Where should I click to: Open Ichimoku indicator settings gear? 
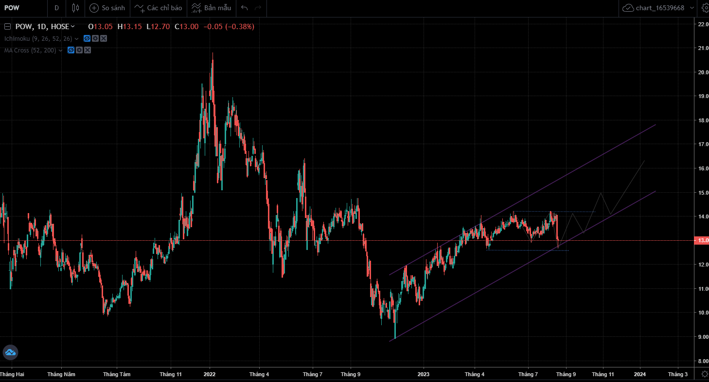point(95,38)
